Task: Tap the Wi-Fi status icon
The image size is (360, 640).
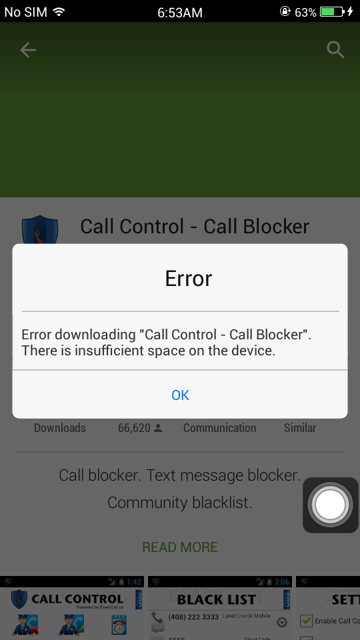Action: pos(59,11)
